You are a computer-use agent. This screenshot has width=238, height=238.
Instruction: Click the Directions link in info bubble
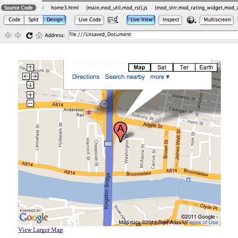(x=86, y=77)
